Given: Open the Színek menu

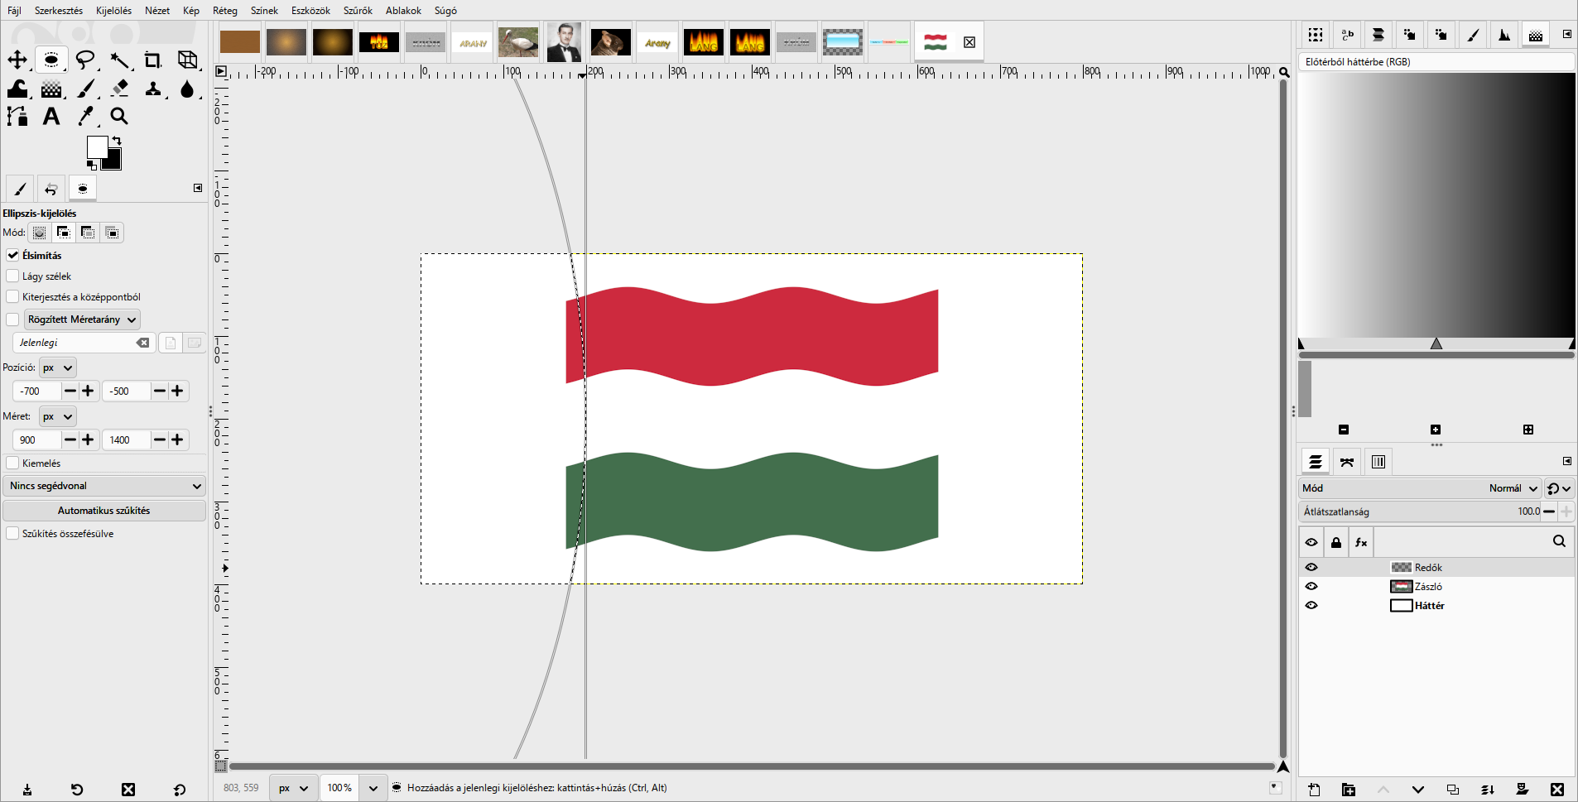Looking at the screenshot, I should 264,11.
